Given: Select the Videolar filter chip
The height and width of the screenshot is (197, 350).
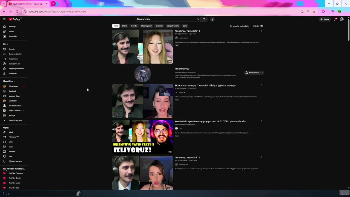Looking at the screenshot, I should point(134,26).
